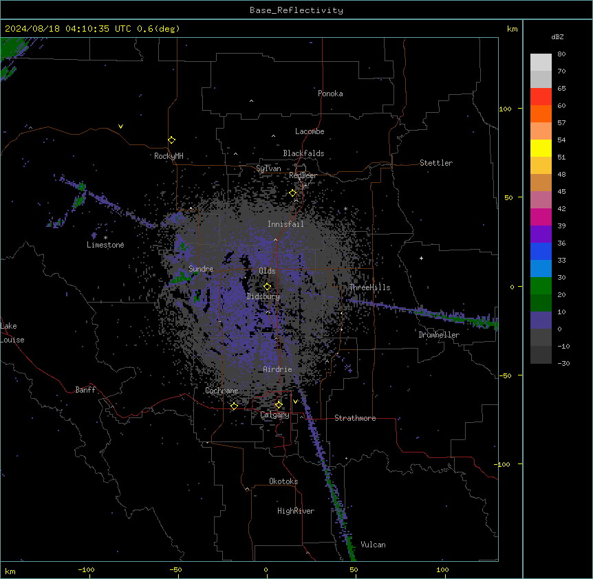Click the Drumheller town label
This screenshot has width=593, height=579.
coord(439,335)
